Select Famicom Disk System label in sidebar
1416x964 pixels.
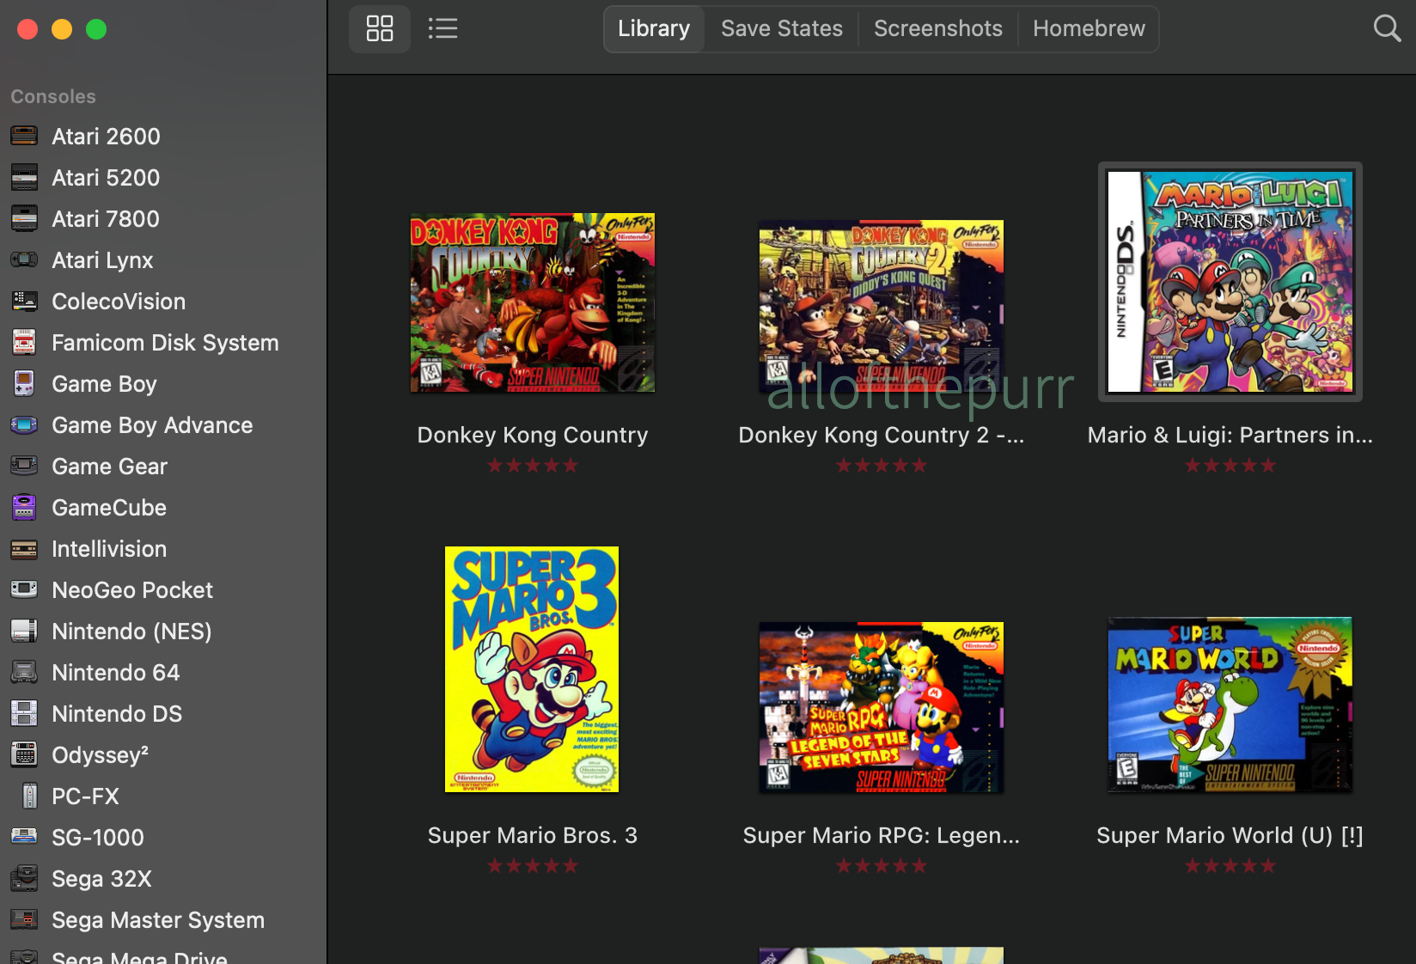point(165,342)
